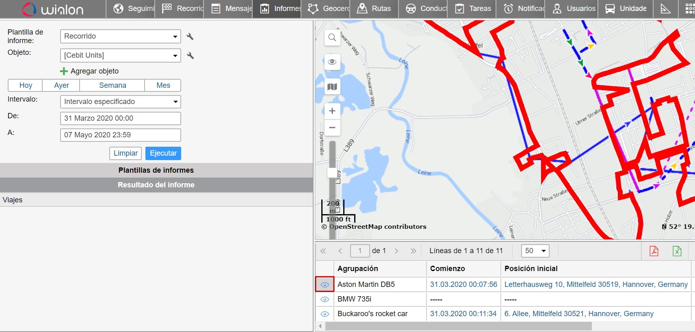695x332 pixels.
Task: Export report to PDF
Action: (654, 251)
